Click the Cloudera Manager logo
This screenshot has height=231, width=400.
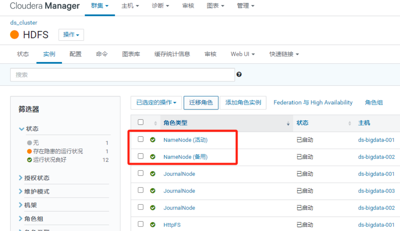click(45, 6)
